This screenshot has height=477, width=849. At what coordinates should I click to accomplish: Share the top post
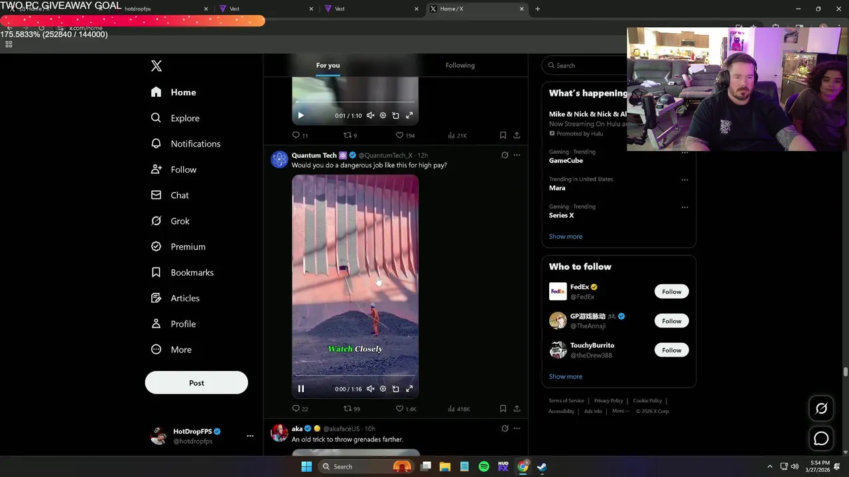click(517, 135)
